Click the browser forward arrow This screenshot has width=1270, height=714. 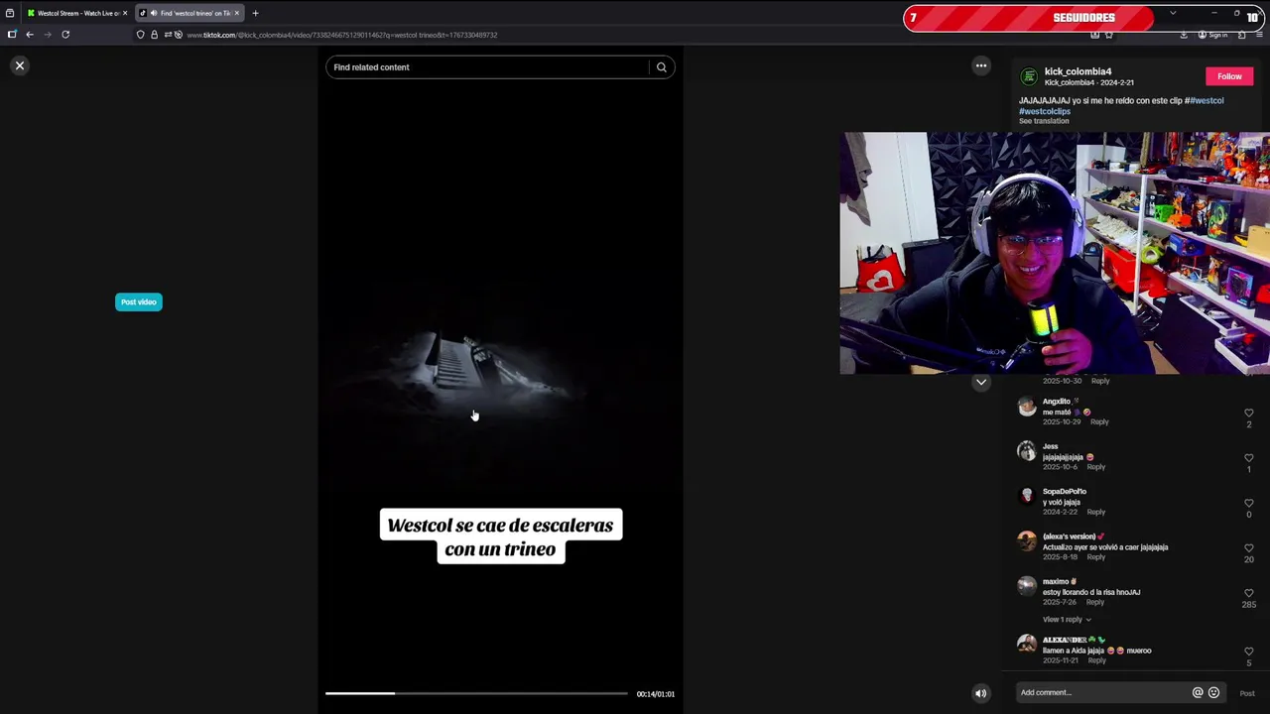(47, 35)
